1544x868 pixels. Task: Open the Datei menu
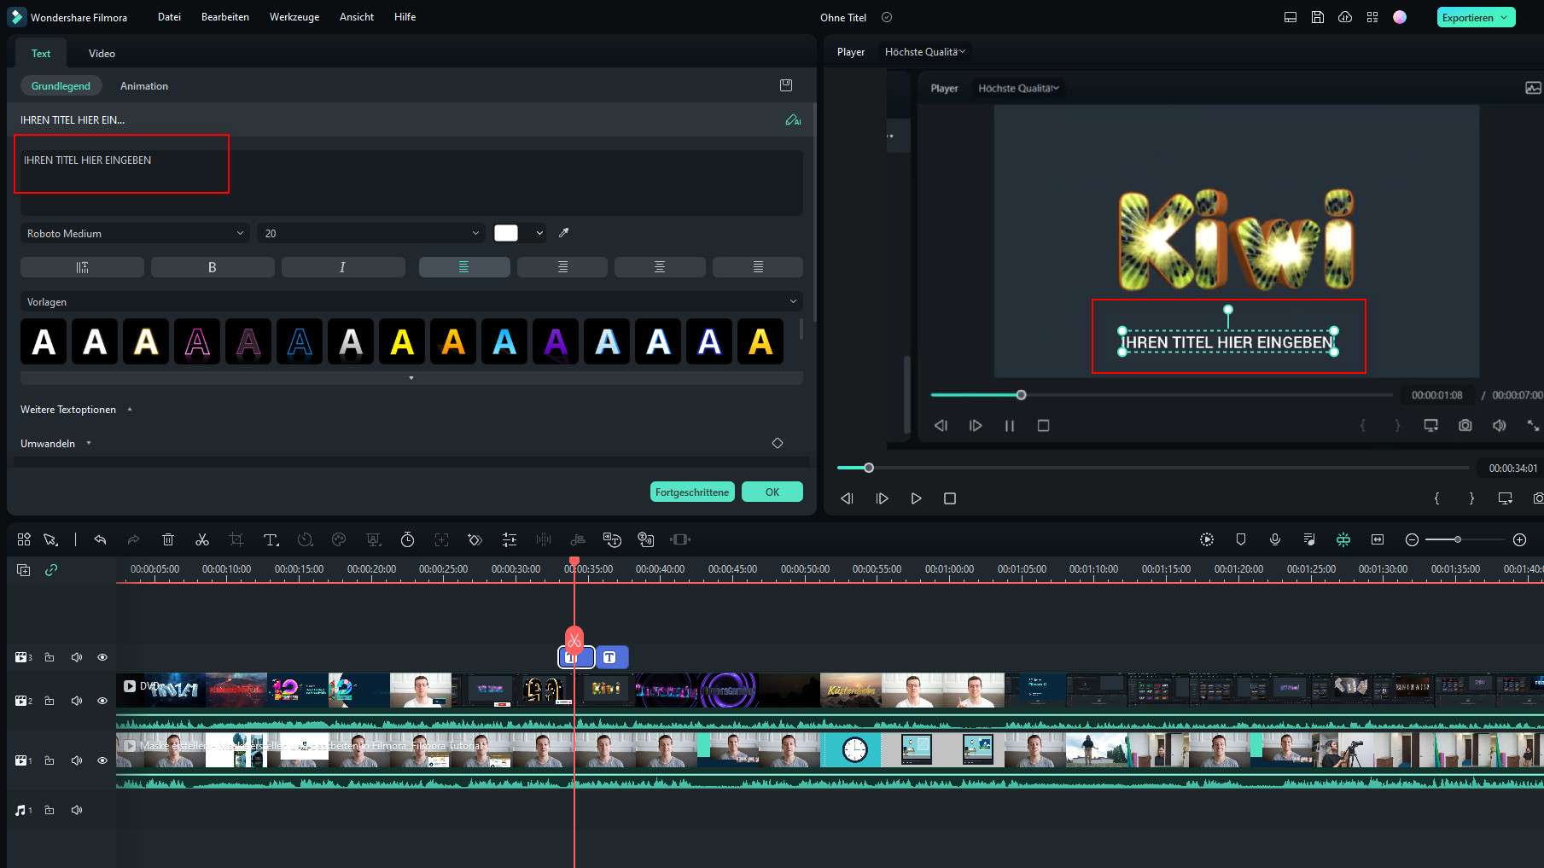pos(169,17)
